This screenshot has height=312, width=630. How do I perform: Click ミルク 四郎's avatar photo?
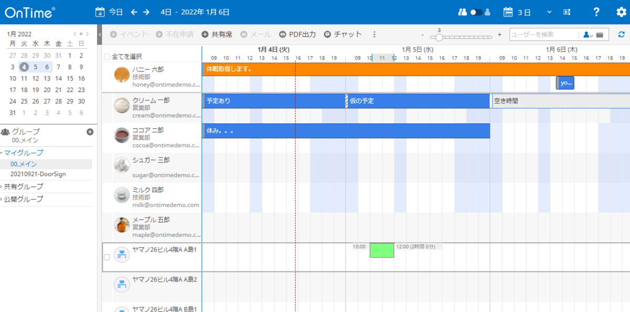tap(122, 195)
